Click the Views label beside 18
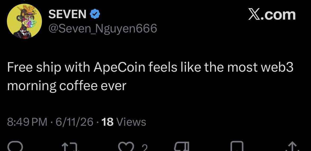 click(x=131, y=122)
